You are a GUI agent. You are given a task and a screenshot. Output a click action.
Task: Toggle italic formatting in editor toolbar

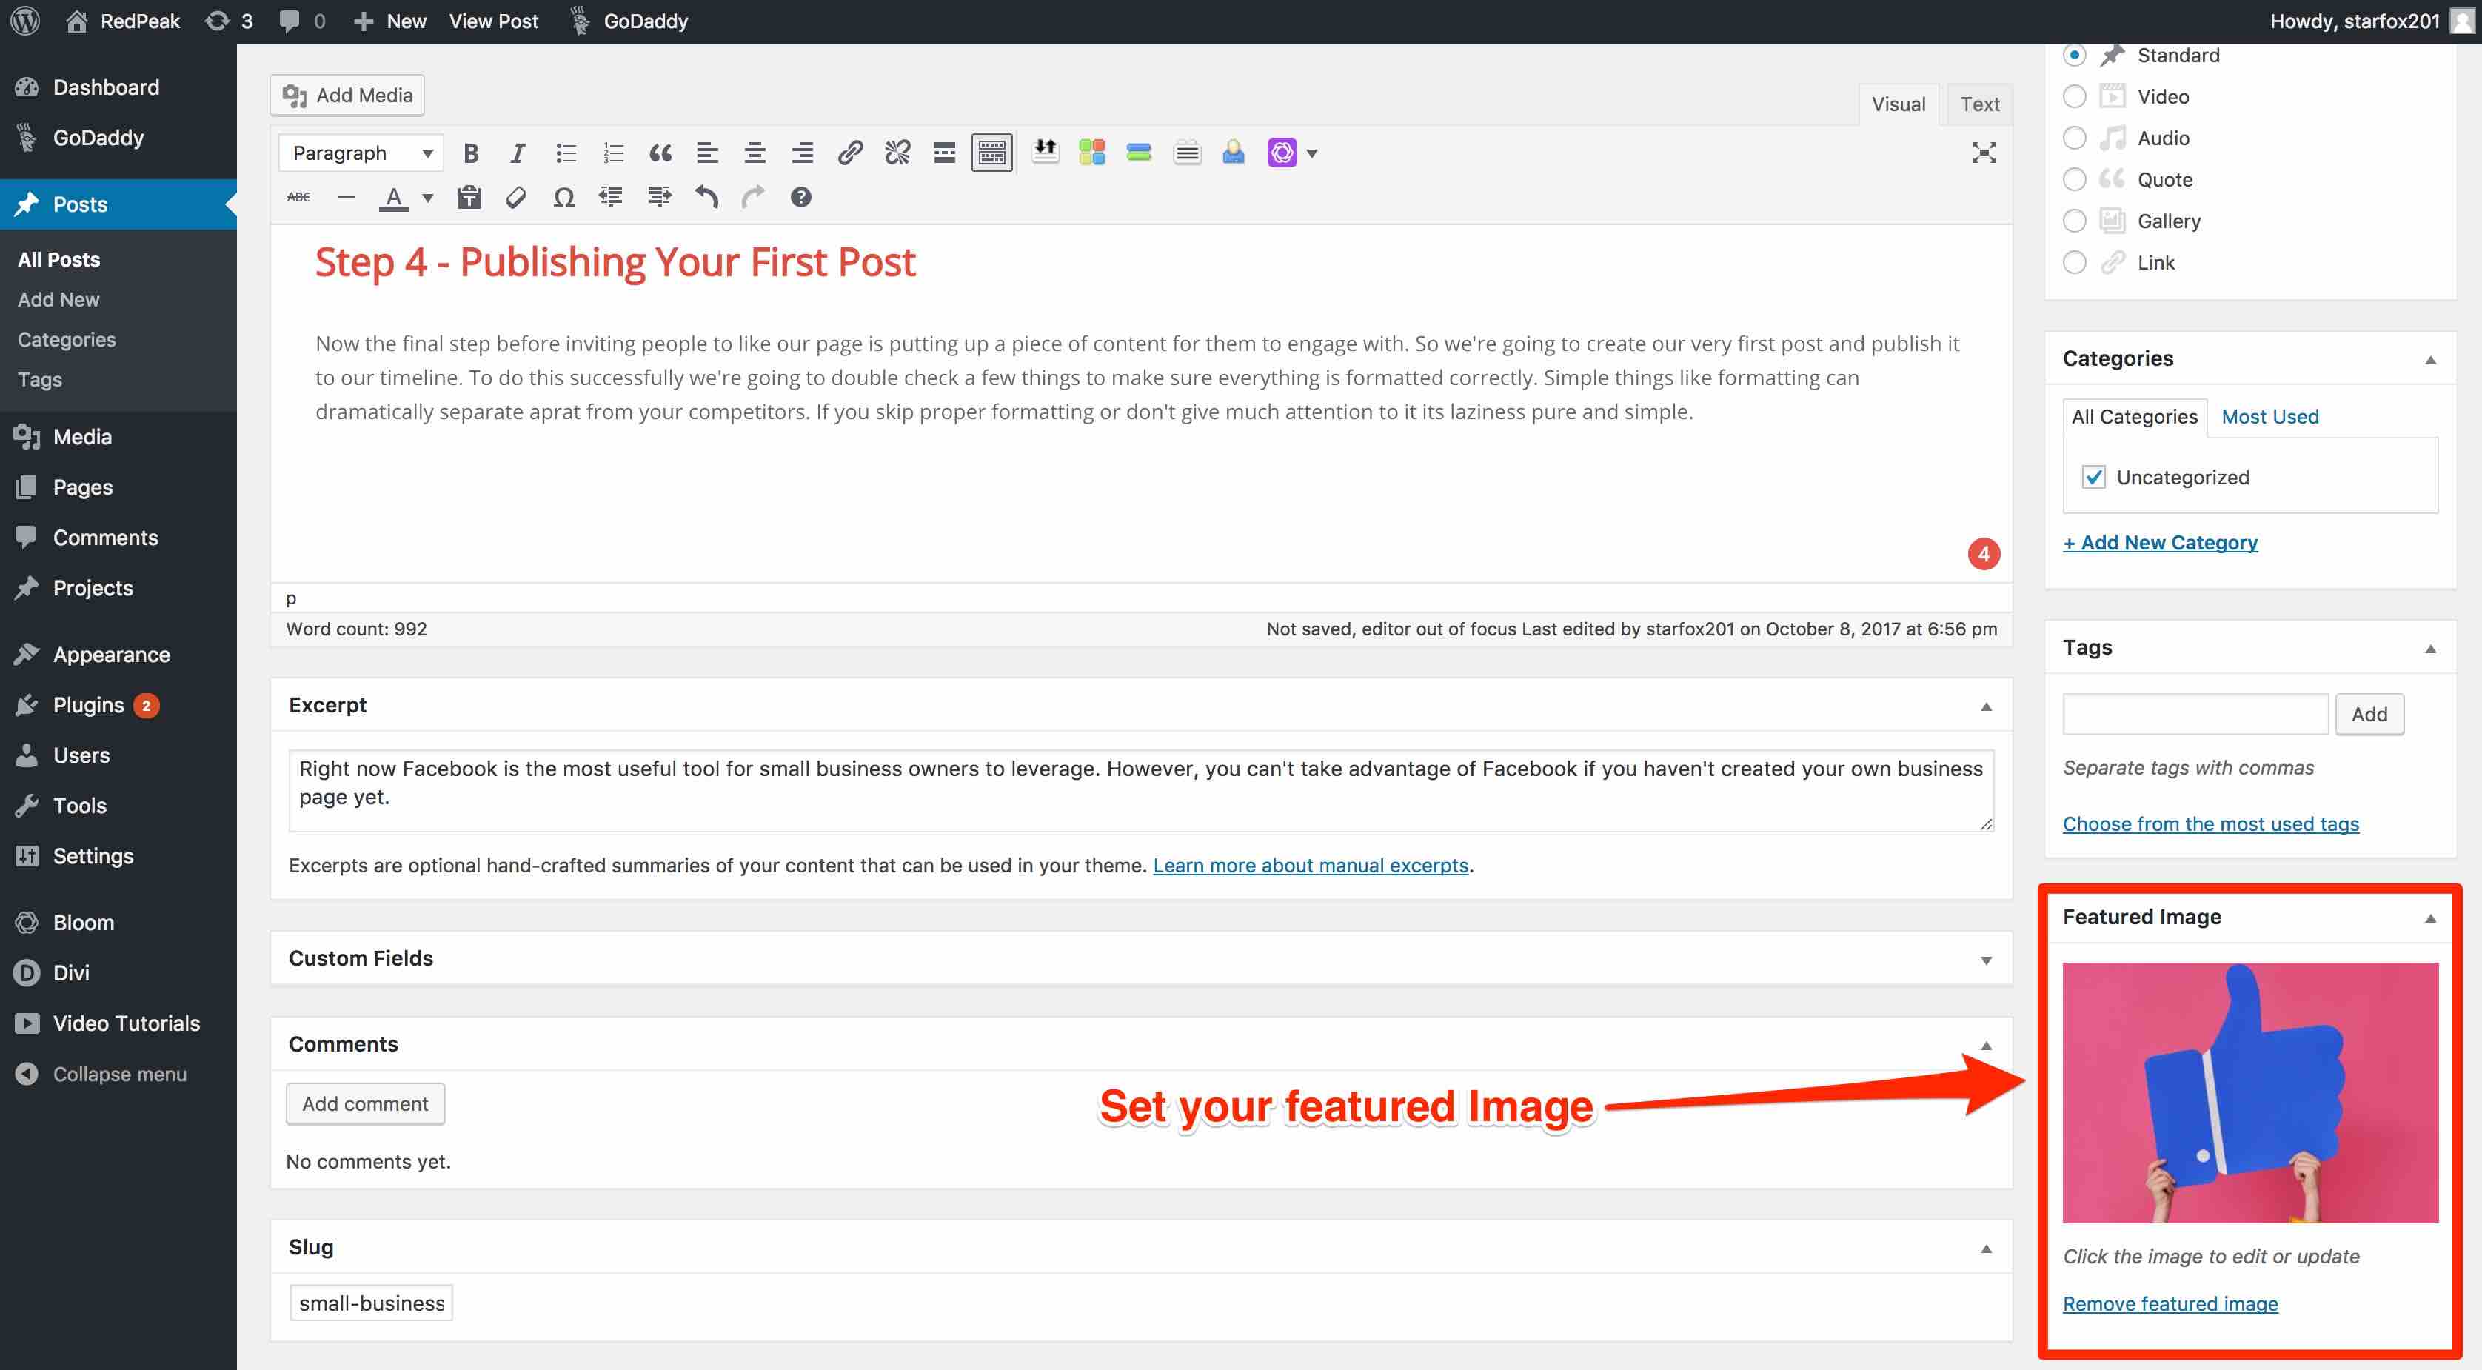(x=518, y=153)
